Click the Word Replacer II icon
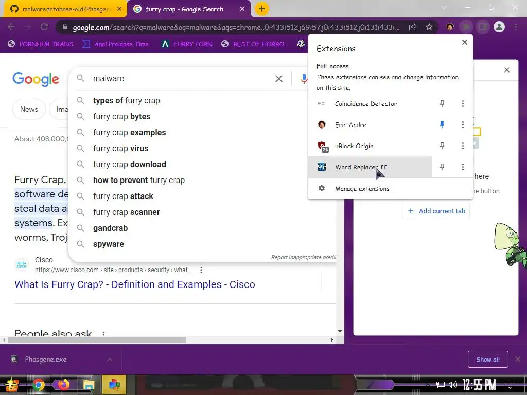This screenshot has width=527, height=395. (322, 167)
